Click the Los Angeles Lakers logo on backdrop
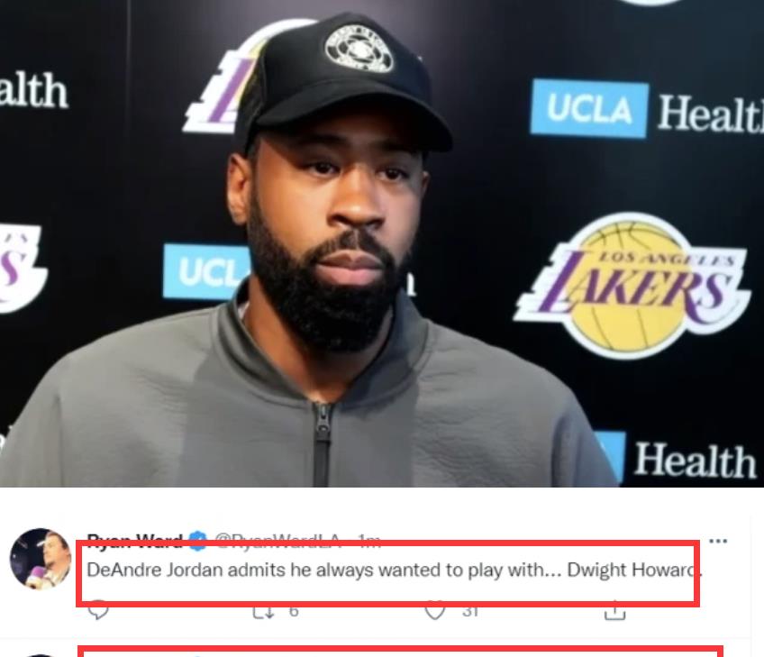 (x=633, y=285)
